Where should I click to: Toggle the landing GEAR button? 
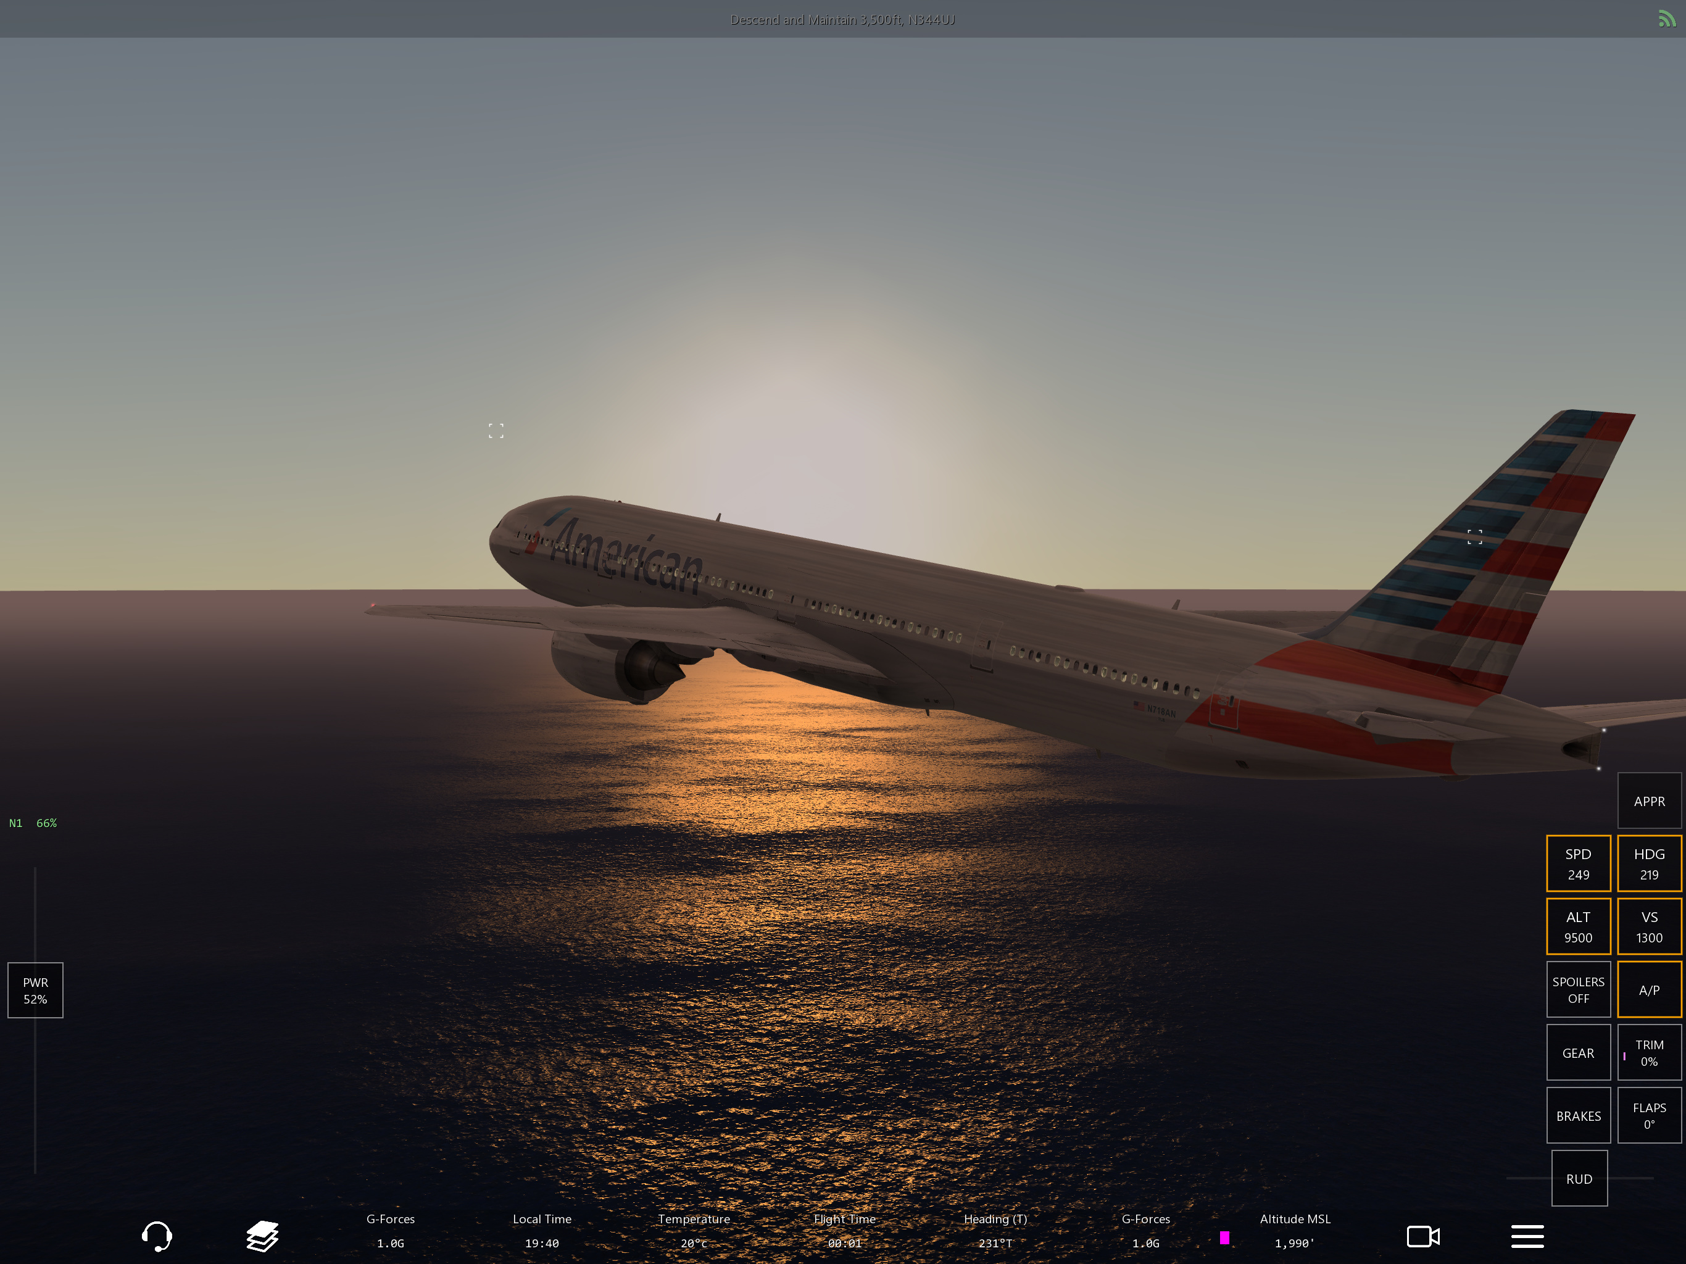(x=1578, y=1053)
